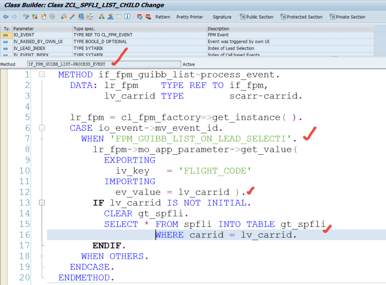Click 'CLEAR gt_spfli.' statement
Screen dimensions: 386x285
(146, 214)
